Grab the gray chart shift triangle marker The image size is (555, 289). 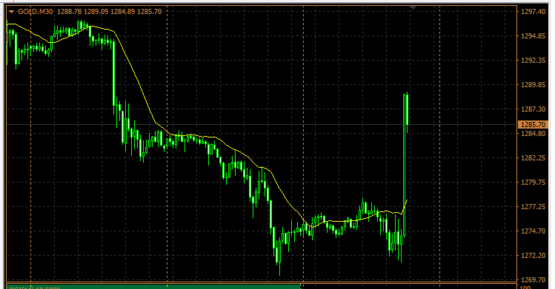[413, 7]
